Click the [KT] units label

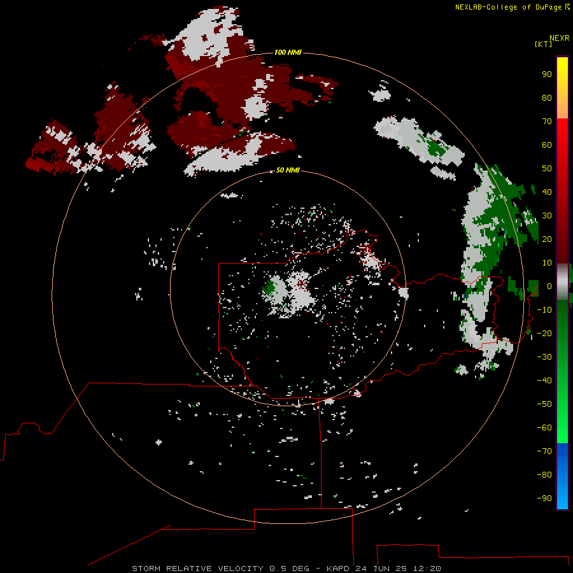coord(543,44)
